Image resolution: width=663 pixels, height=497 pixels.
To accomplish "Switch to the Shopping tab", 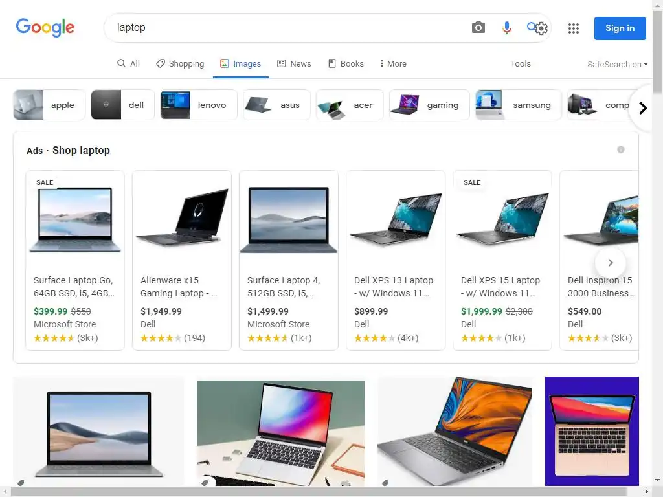I will coord(180,63).
